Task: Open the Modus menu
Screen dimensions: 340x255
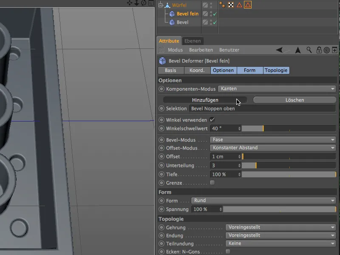Action: click(x=175, y=50)
